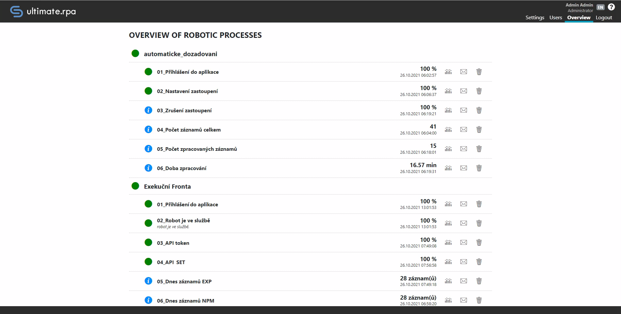Viewport: 621px width, 314px height.
Task: View graph for 04_Počet záznamů celkem
Action: (448, 130)
